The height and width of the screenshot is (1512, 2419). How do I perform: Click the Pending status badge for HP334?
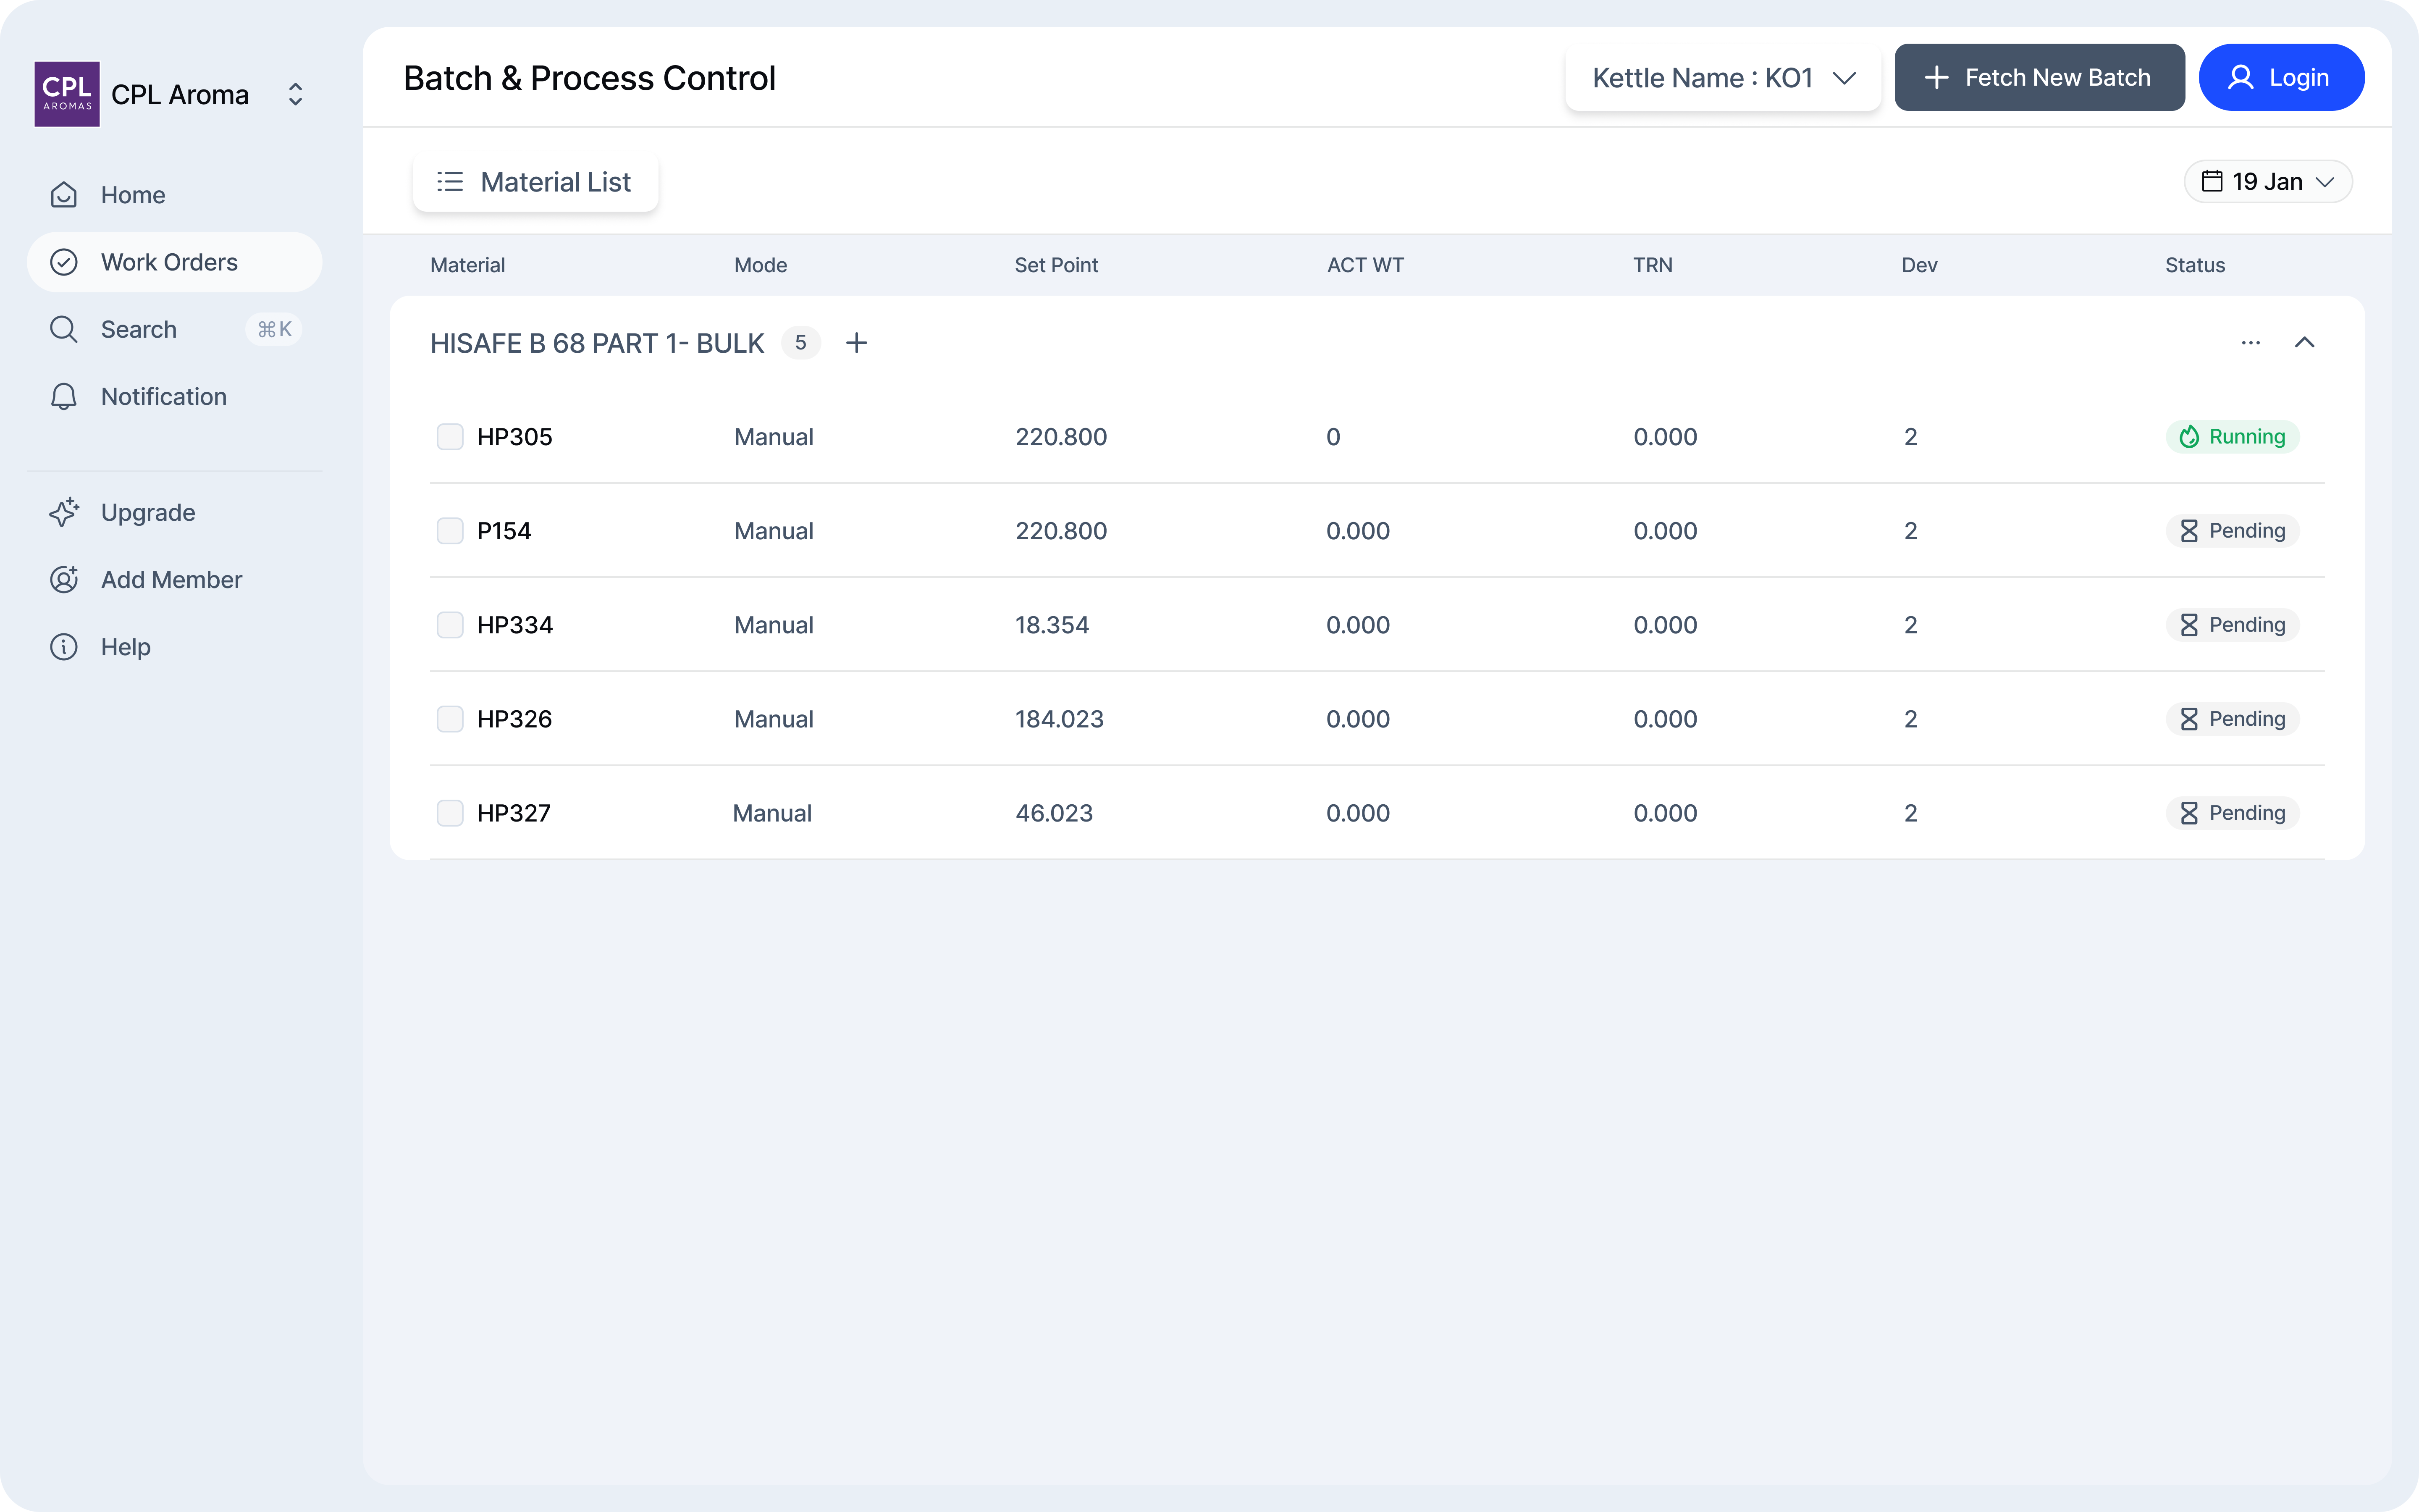[x=2233, y=625]
